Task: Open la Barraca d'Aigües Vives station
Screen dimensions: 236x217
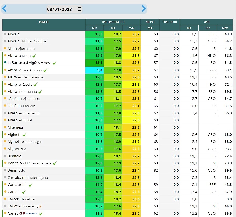Action: point(29,63)
